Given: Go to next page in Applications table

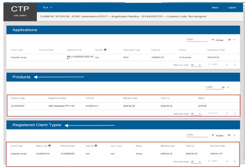Looking at the screenshot, I should [235, 65].
